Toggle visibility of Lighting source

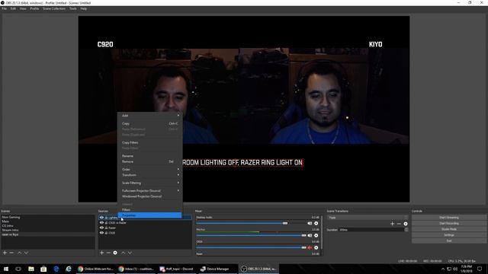tap(101, 218)
